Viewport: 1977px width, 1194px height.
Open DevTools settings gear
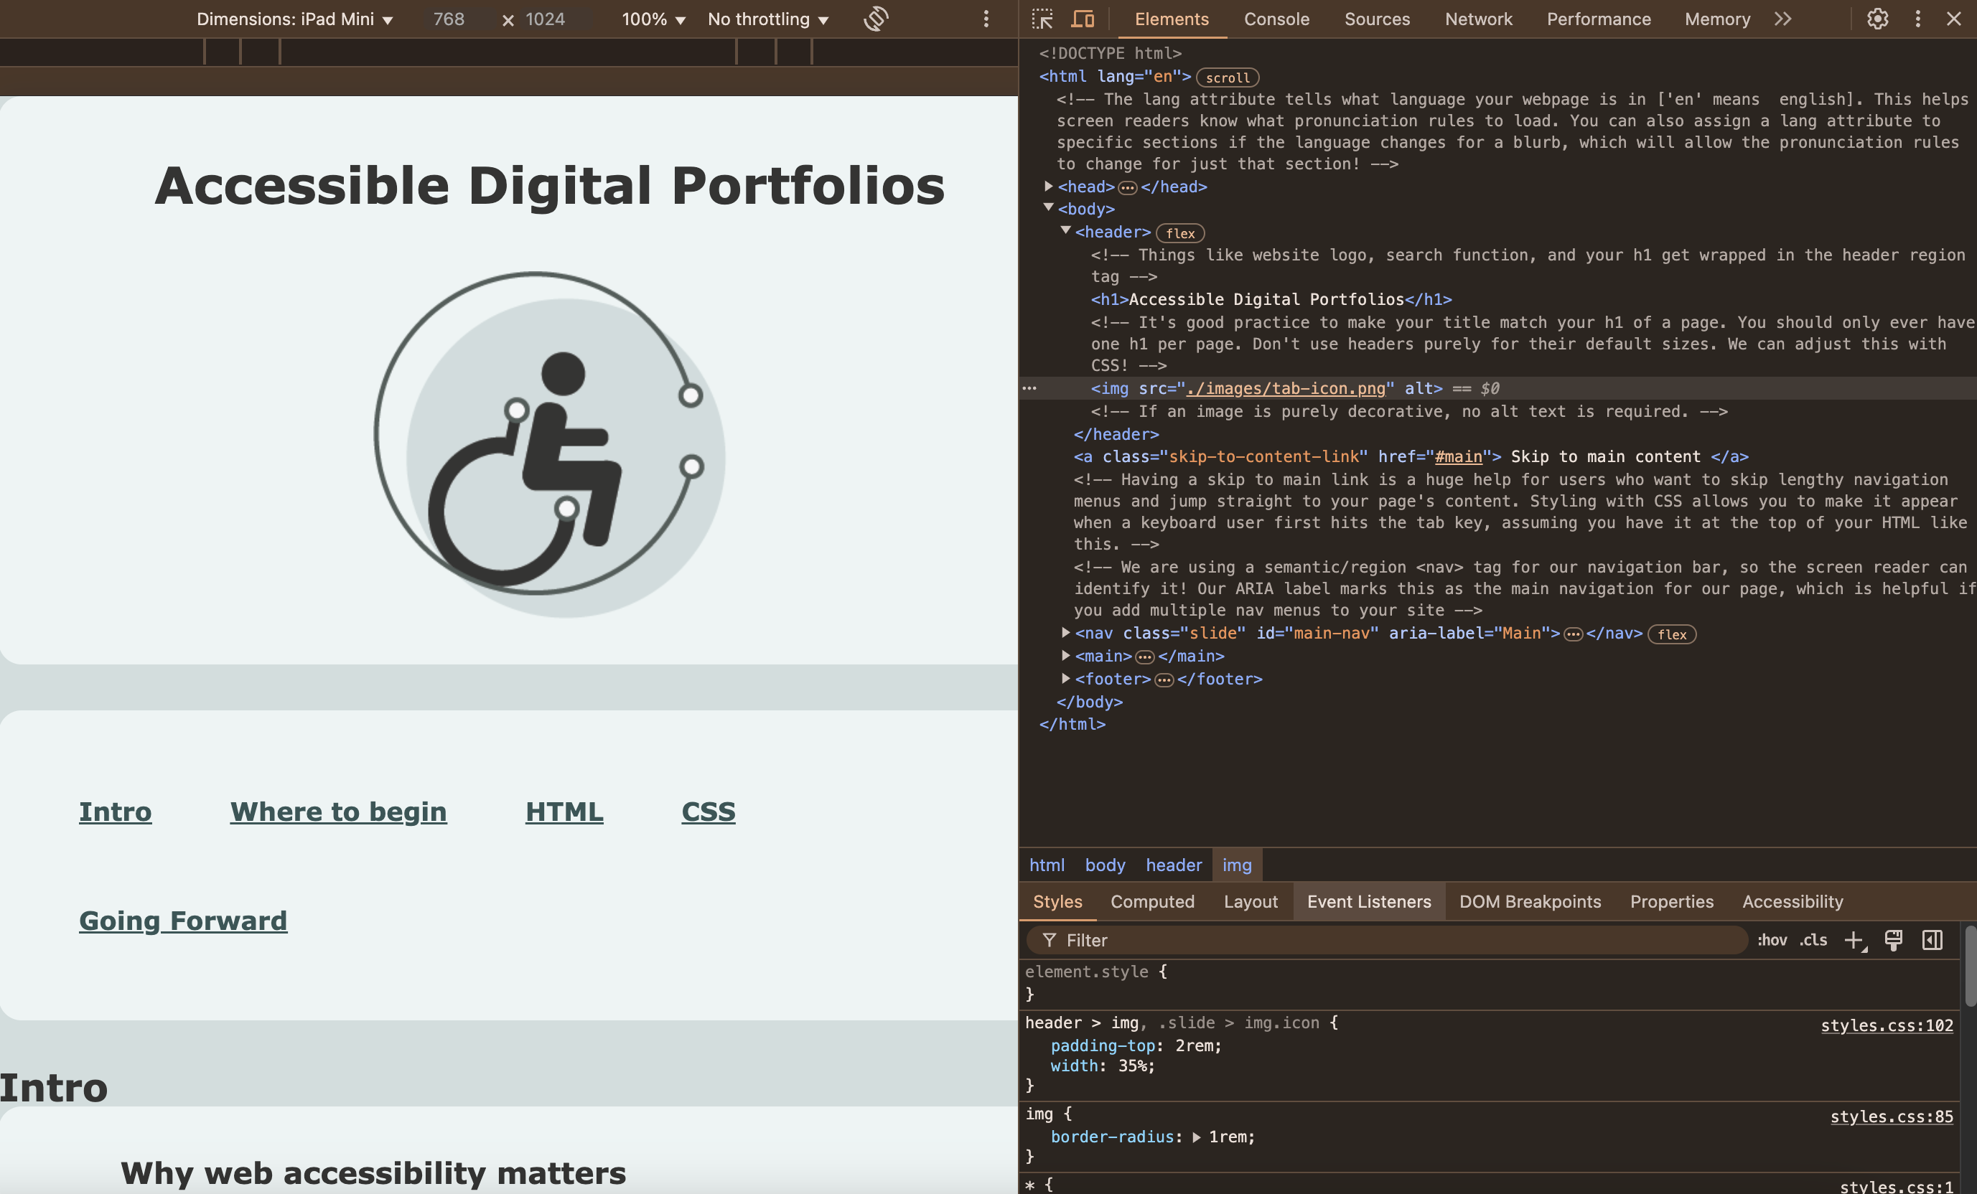(1877, 19)
